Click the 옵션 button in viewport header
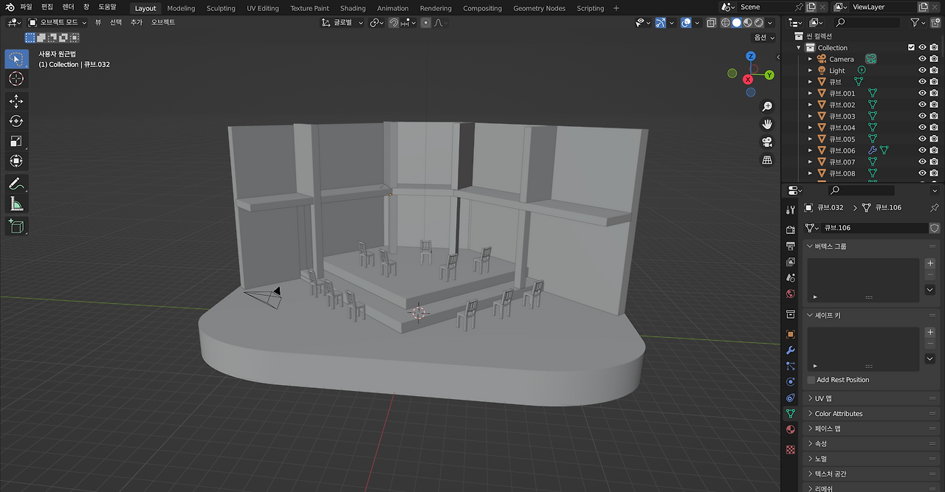This screenshot has height=492, width=945. point(763,37)
